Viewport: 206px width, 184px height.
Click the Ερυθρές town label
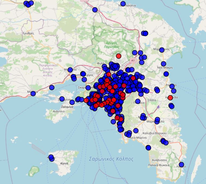point(28,33)
